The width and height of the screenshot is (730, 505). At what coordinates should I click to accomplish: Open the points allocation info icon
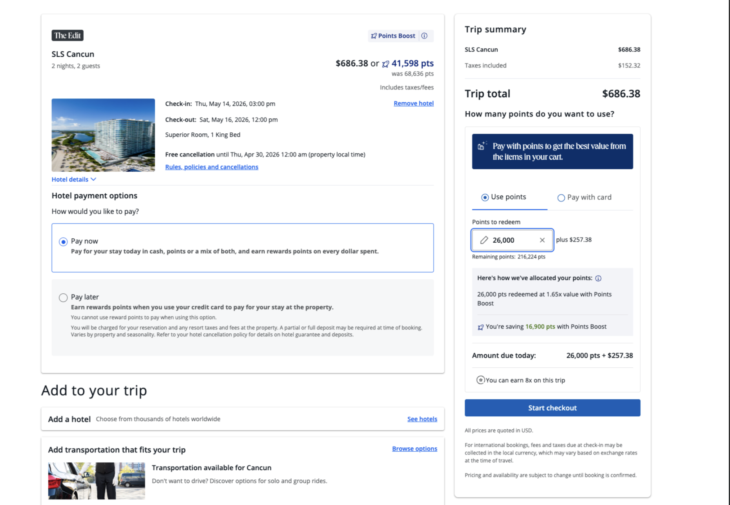[598, 278]
